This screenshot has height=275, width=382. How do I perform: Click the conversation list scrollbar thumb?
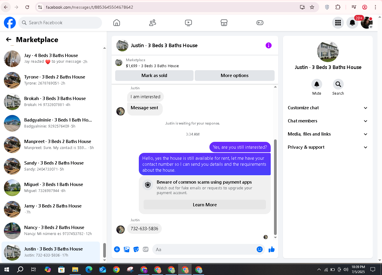click(104, 250)
